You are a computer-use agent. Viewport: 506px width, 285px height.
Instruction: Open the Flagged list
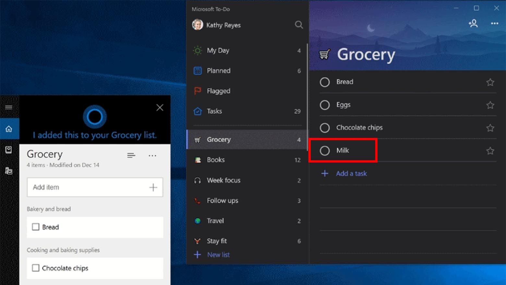(247, 91)
